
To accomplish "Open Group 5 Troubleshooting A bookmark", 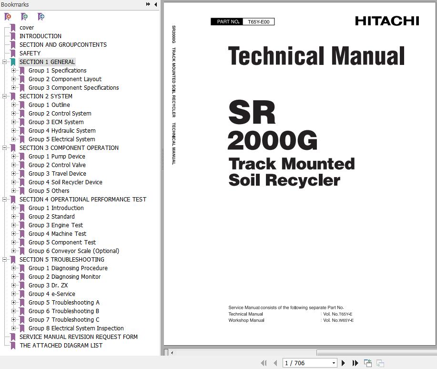I will click(x=64, y=303).
